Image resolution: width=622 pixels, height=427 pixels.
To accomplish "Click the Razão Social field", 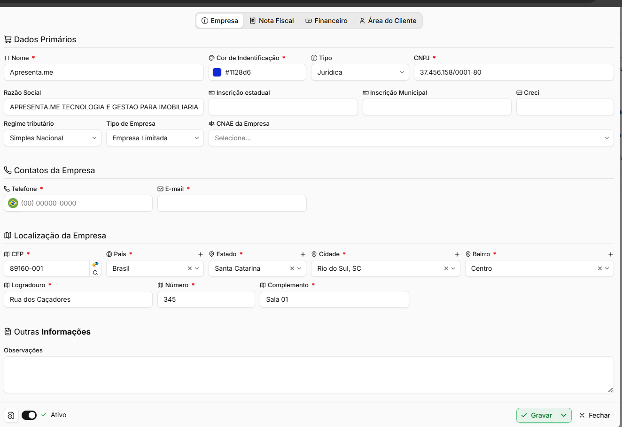I will (104, 107).
